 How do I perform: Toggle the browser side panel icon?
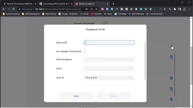(x=180, y=9)
